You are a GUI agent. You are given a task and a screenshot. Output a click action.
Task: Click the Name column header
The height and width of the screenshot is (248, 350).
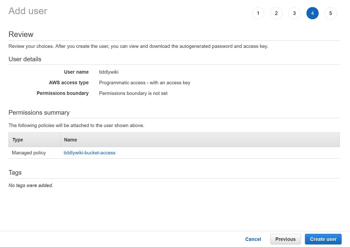click(x=200, y=140)
